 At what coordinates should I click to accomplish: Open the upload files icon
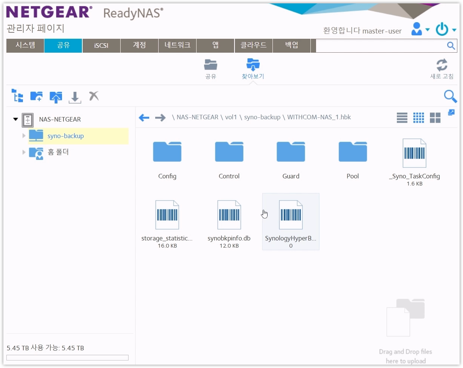click(56, 96)
